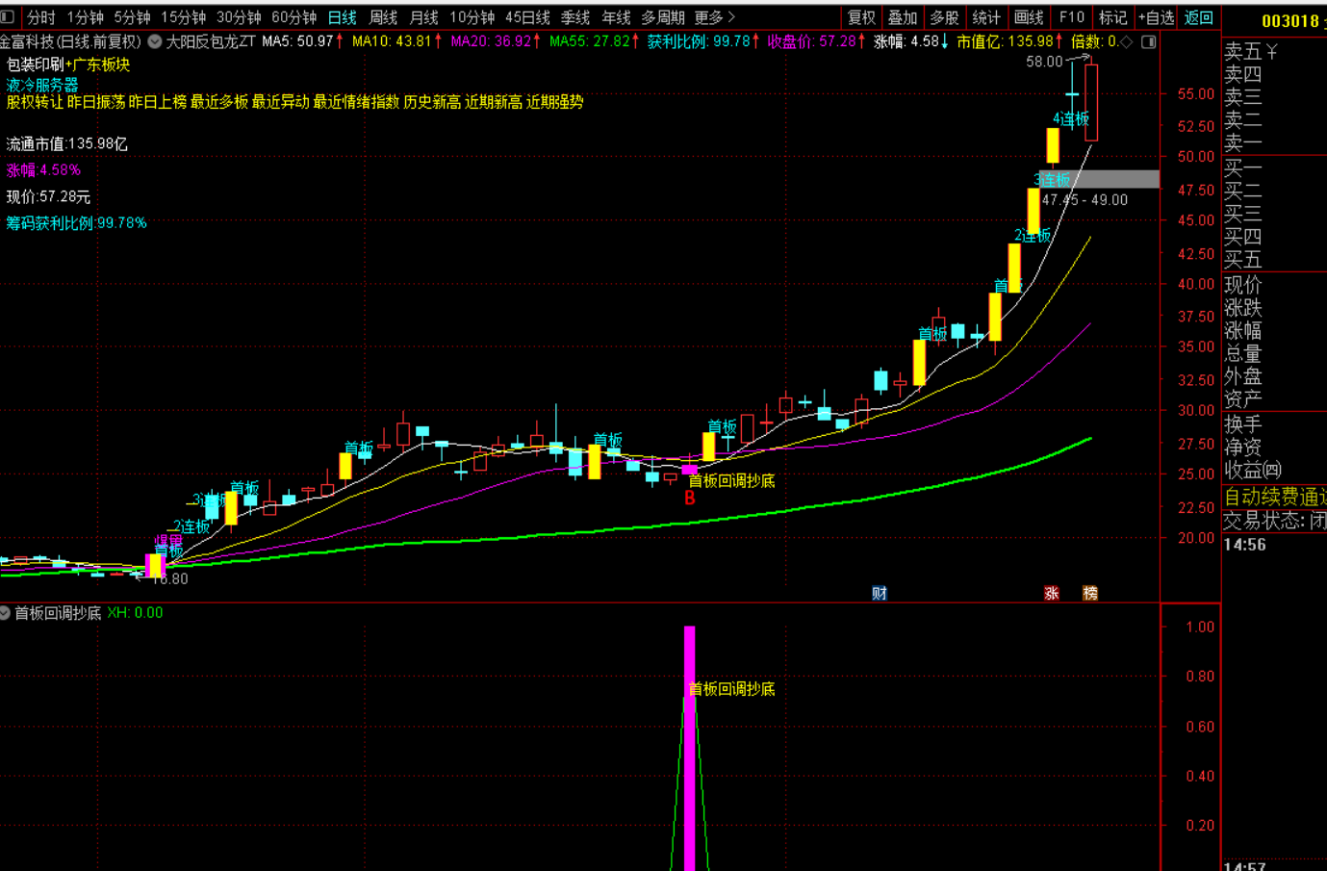Select the 月线 monthly tab
Viewport: 1327px width, 871px height.
pyautogui.click(x=424, y=17)
